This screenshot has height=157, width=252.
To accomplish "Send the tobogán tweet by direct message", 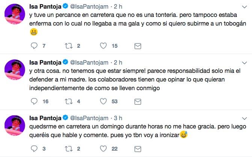I will click(x=138, y=46).
